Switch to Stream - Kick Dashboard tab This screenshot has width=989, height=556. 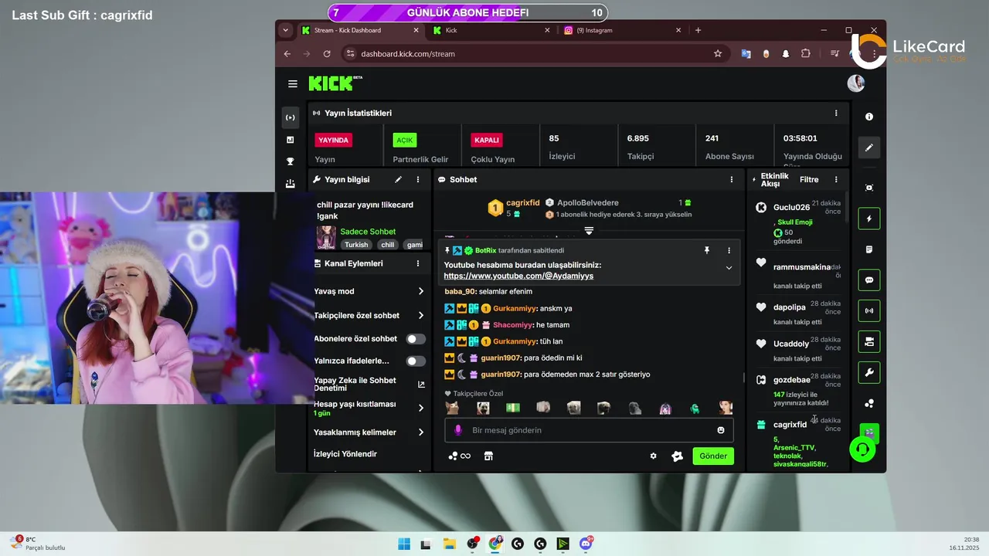(x=360, y=30)
